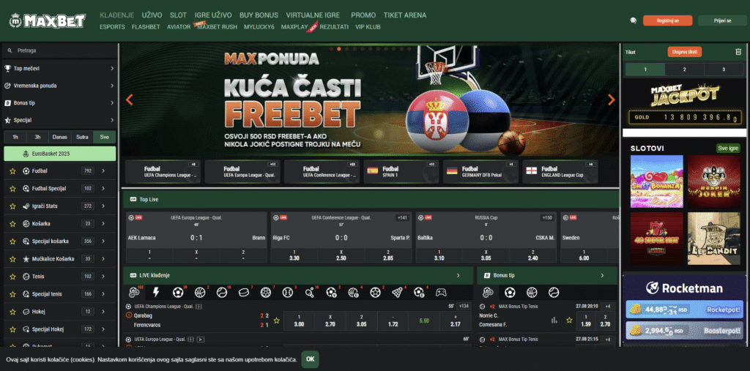The image size is (750, 371).
Task: Open live stream play icon for Europa League
Action: coord(201,340)
